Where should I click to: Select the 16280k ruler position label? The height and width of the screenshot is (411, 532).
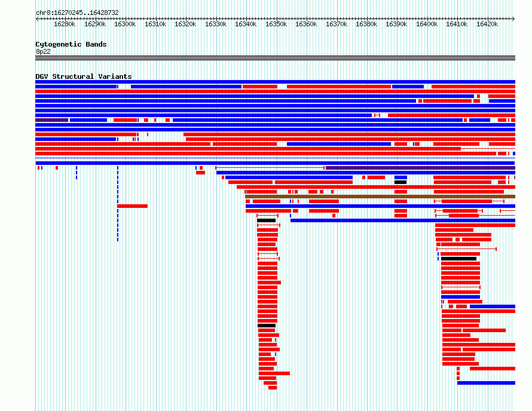(65, 24)
